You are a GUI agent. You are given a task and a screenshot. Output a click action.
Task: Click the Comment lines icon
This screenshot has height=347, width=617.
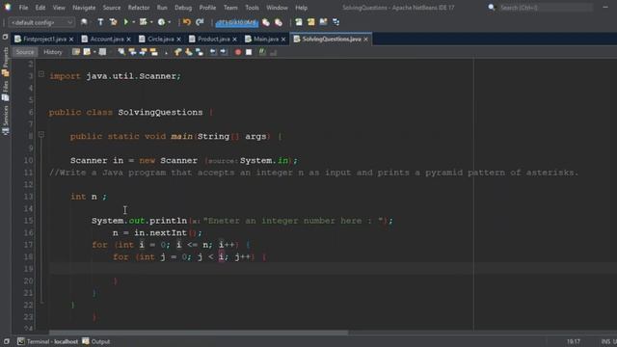(x=262, y=52)
